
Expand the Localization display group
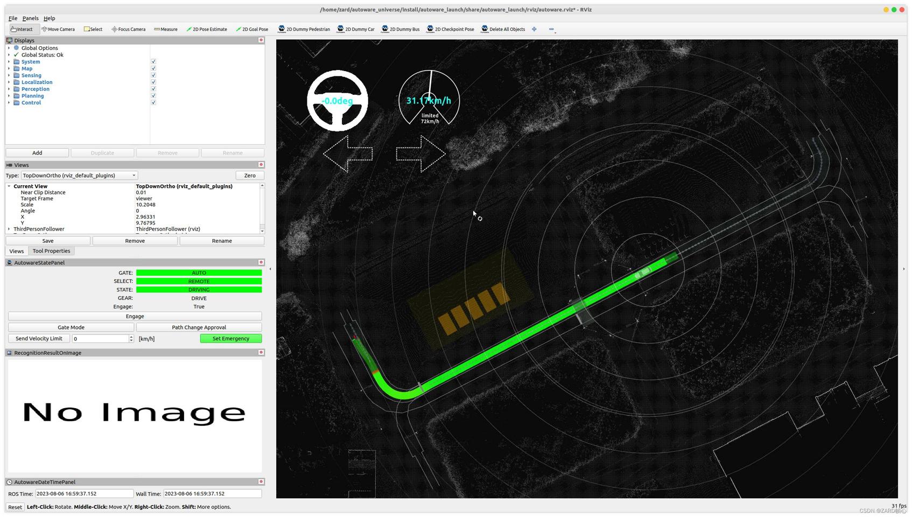9,82
